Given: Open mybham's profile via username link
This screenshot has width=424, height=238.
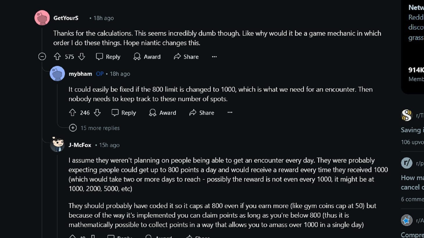Looking at the screenshot, I should click(x=80, y=74).
